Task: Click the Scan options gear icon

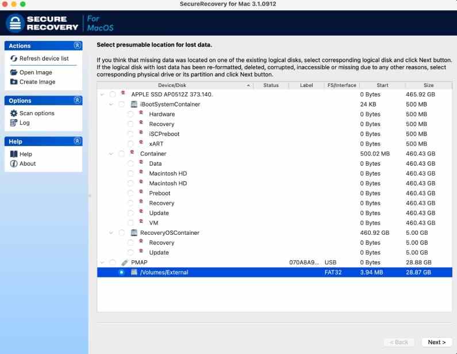Action: [x=14, y=113]
